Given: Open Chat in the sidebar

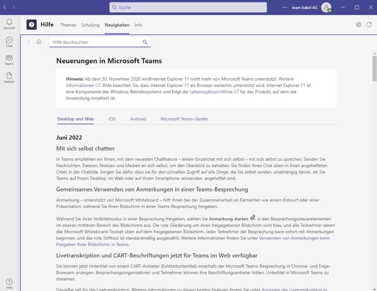Looking at the screenshot, I should (9, 42).
